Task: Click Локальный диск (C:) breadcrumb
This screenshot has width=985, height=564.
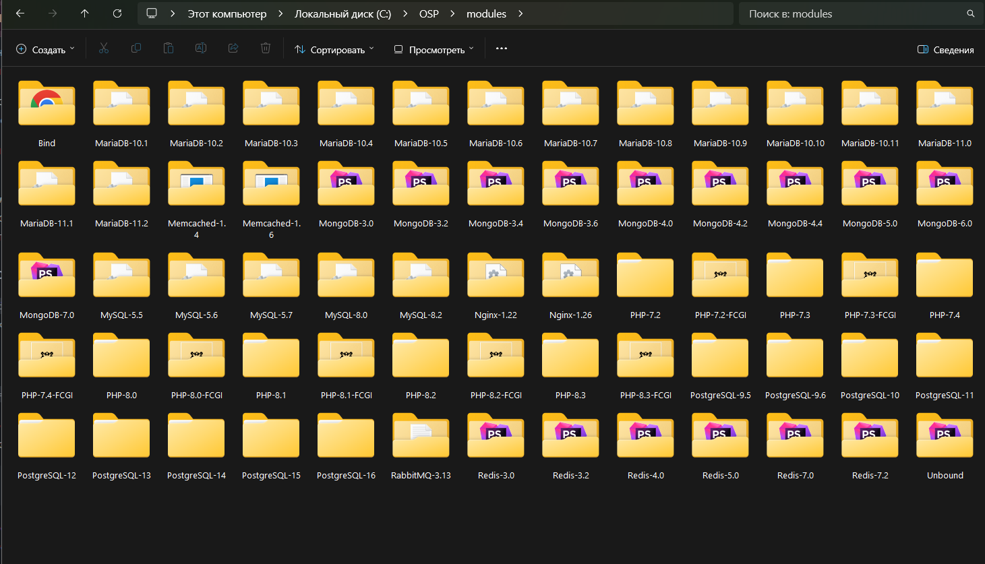Action: click(342, 13)
